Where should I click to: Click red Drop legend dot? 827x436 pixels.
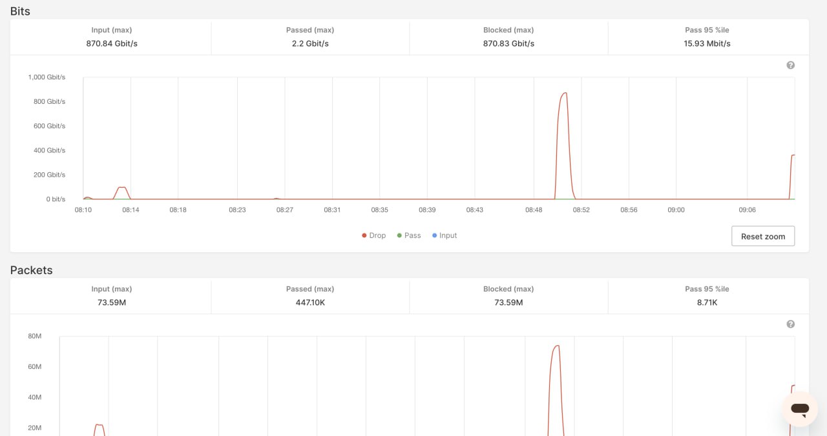[364, 235]
